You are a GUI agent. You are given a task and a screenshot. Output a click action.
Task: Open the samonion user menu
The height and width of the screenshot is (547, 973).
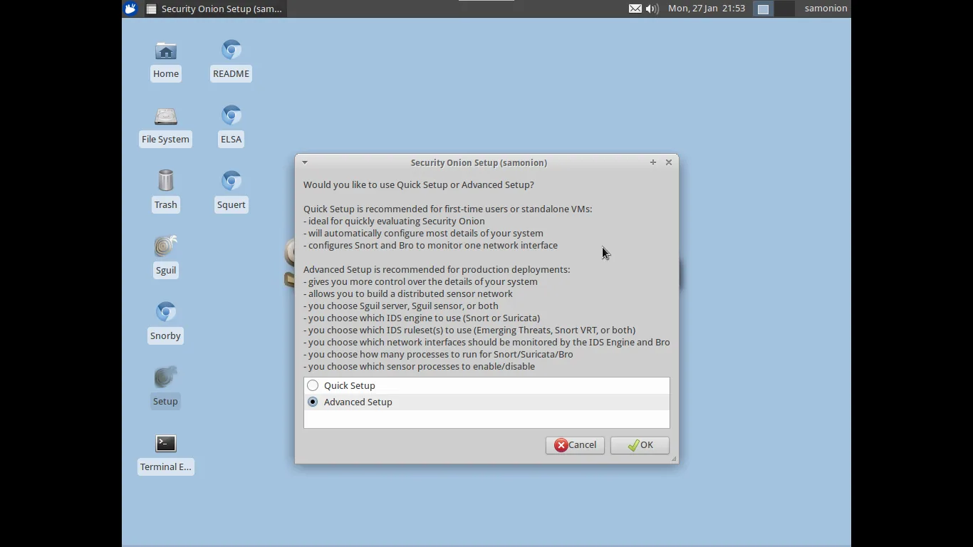click(x=826, y=9)
